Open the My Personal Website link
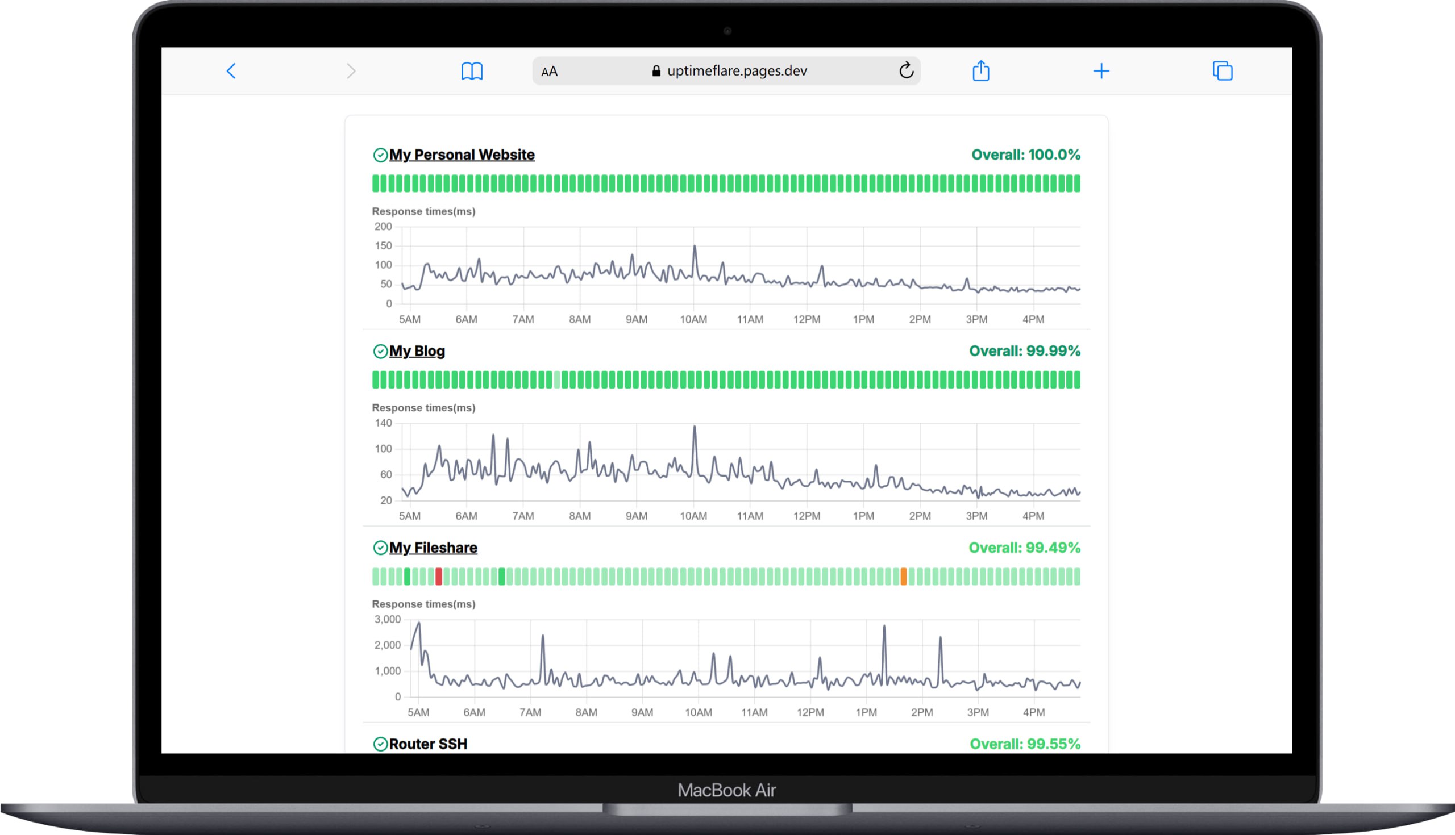The image size is (1455, 835). pos(462,155)
